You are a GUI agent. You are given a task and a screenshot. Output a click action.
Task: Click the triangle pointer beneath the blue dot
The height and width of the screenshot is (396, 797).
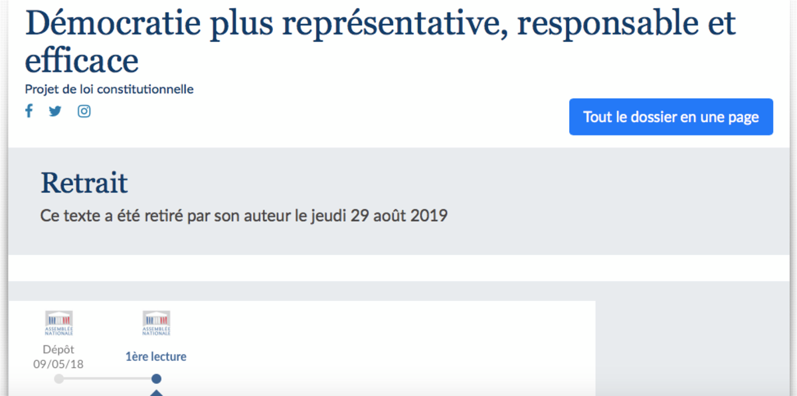click(x=156, y=393)
